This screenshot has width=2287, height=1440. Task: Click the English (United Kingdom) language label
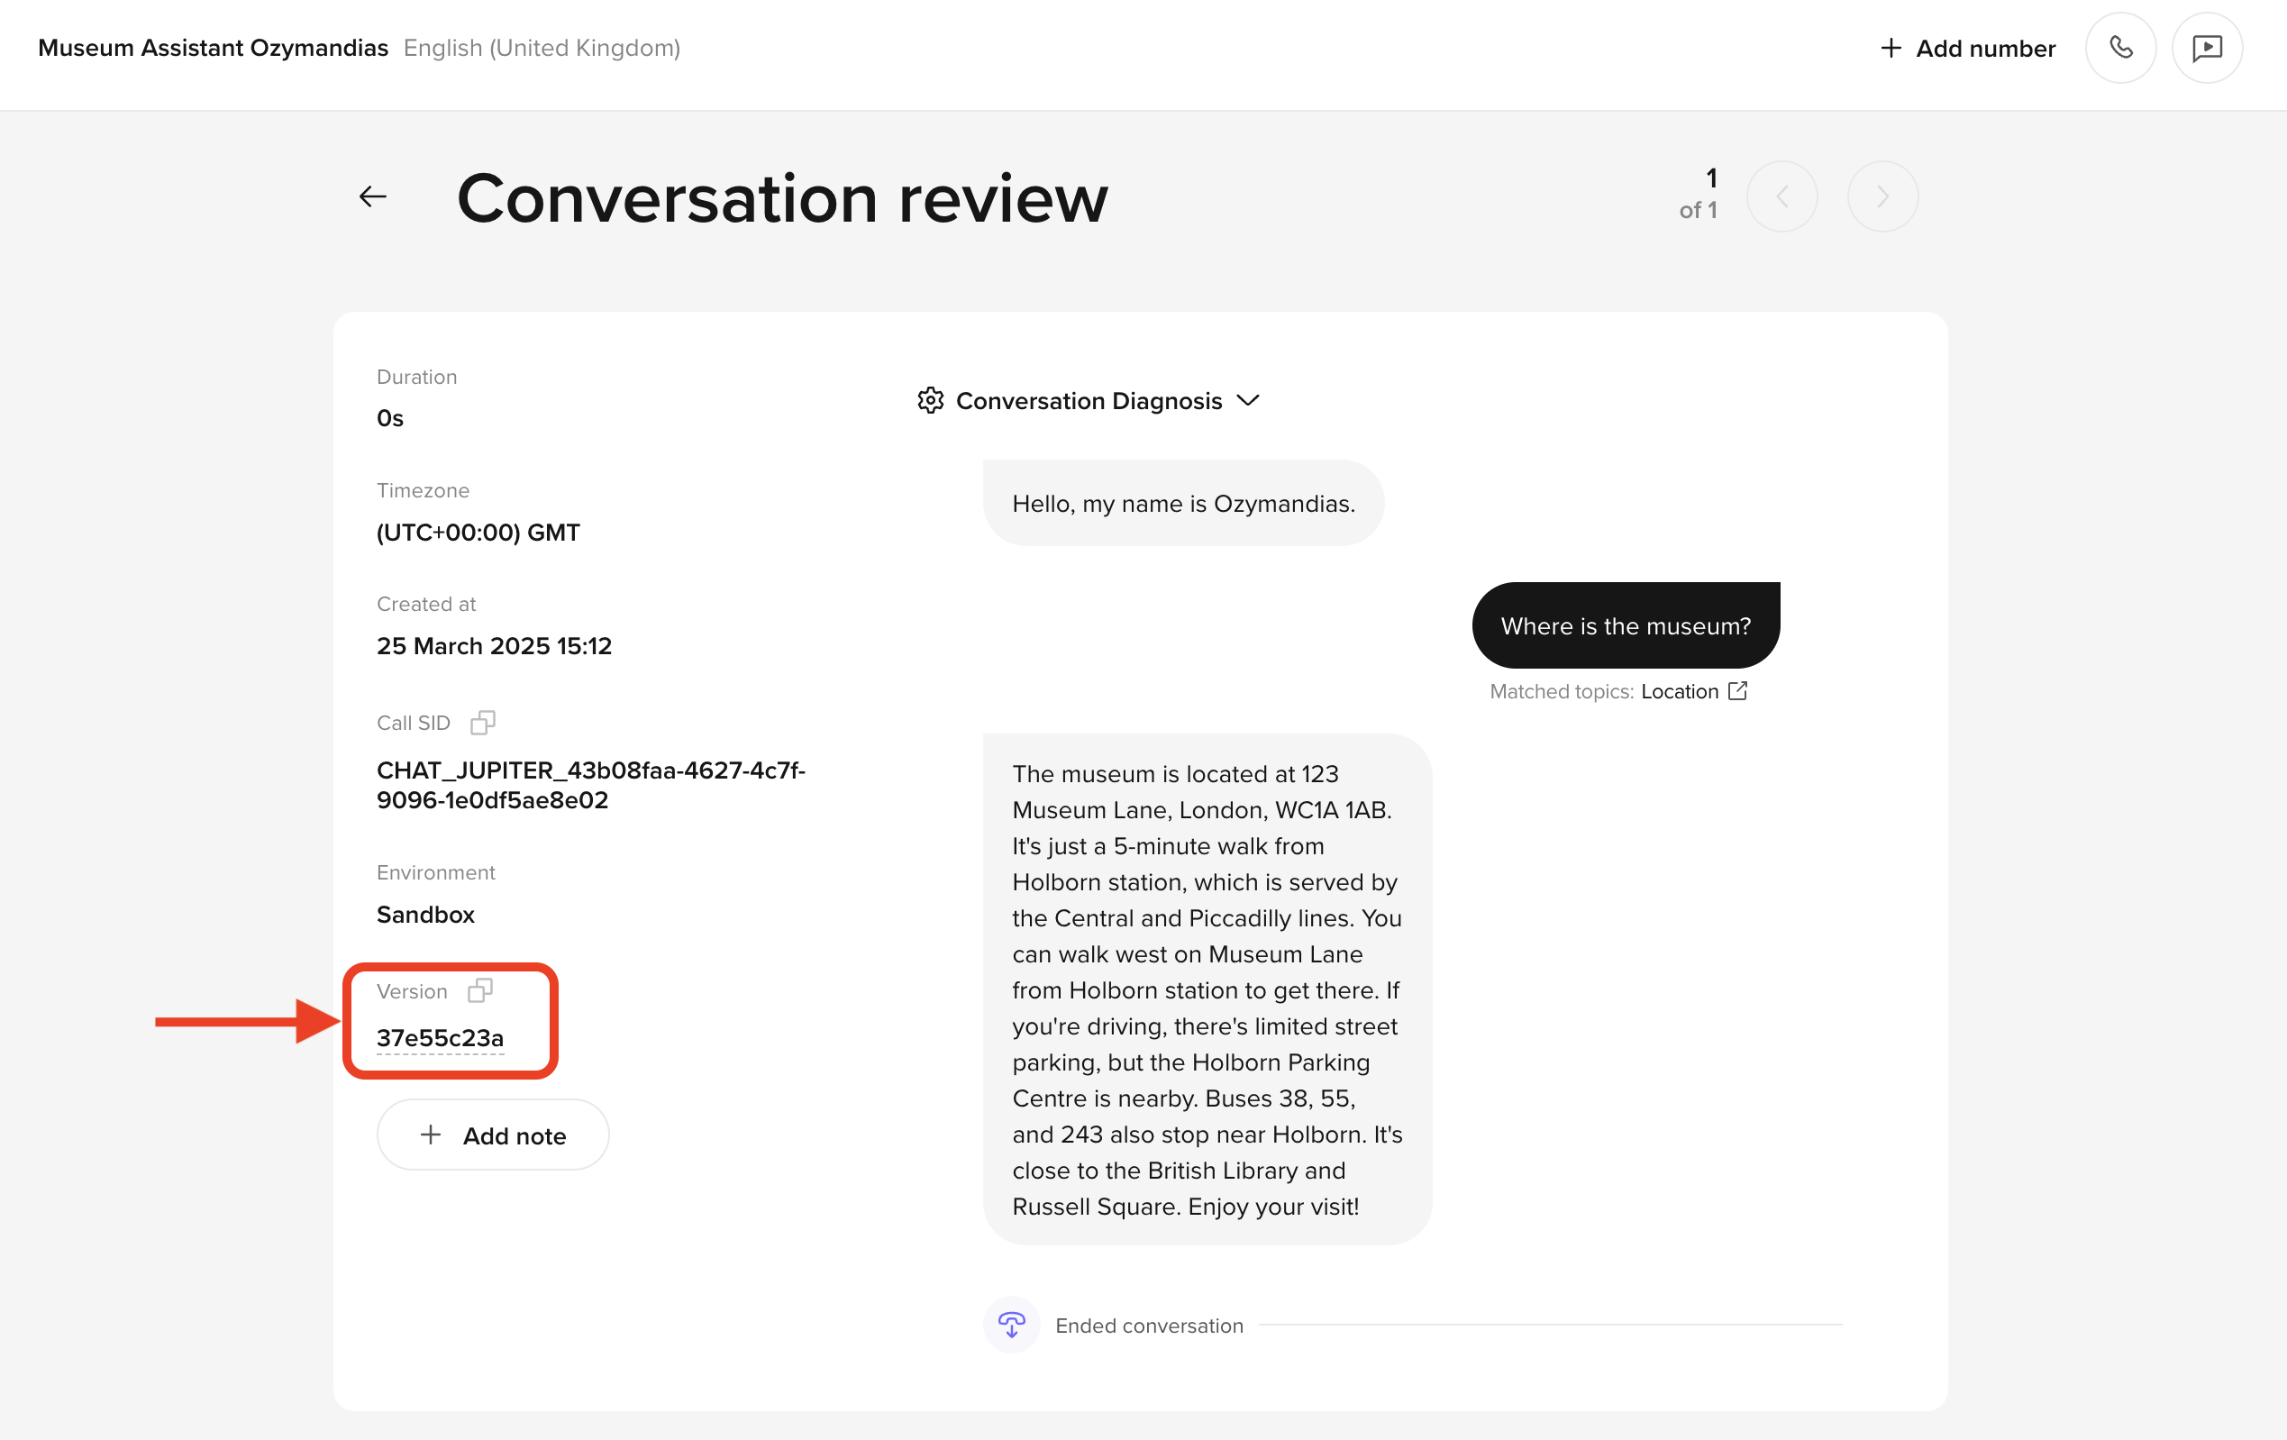coord(542,47)
